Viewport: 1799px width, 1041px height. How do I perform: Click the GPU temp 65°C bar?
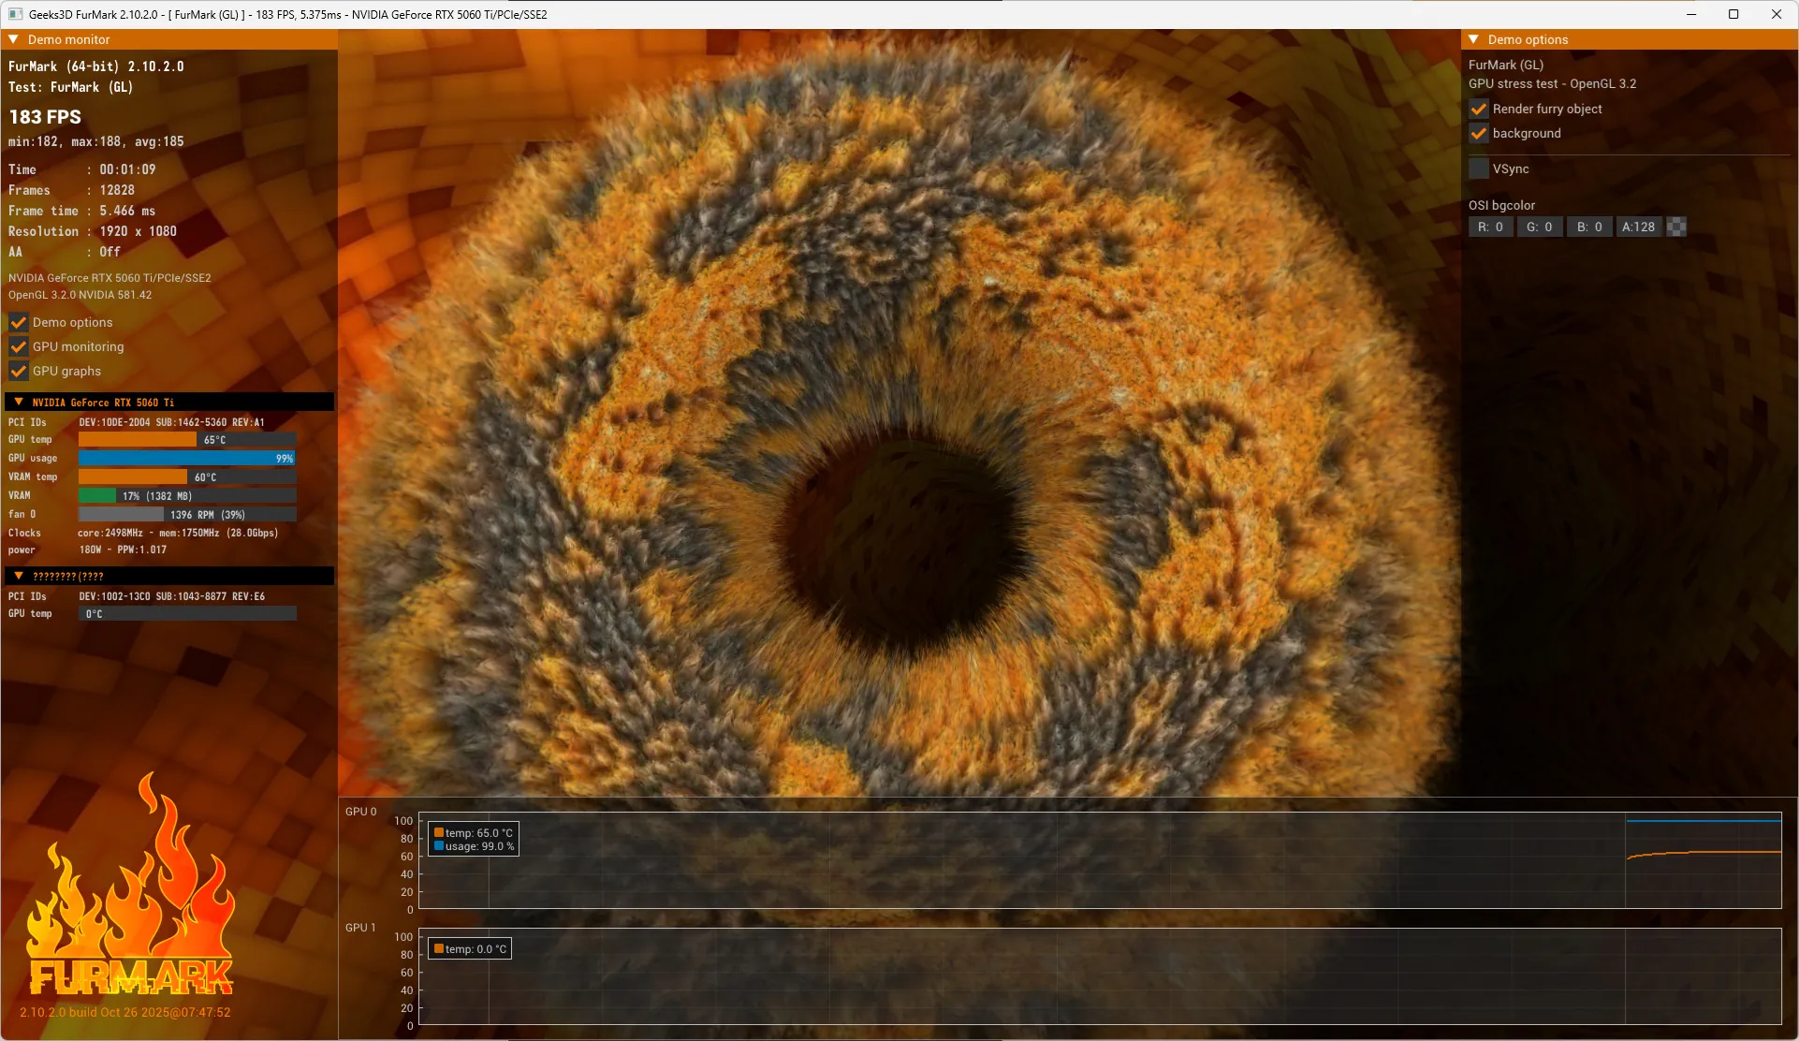pyautogui.click(x=187, y=440)
